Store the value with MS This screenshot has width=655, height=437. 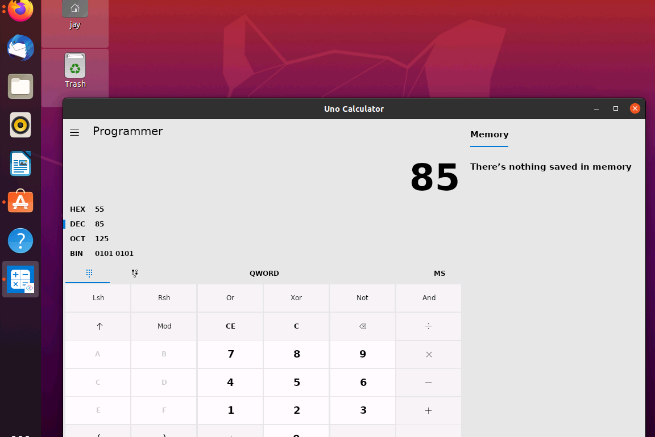pos(440,273)
